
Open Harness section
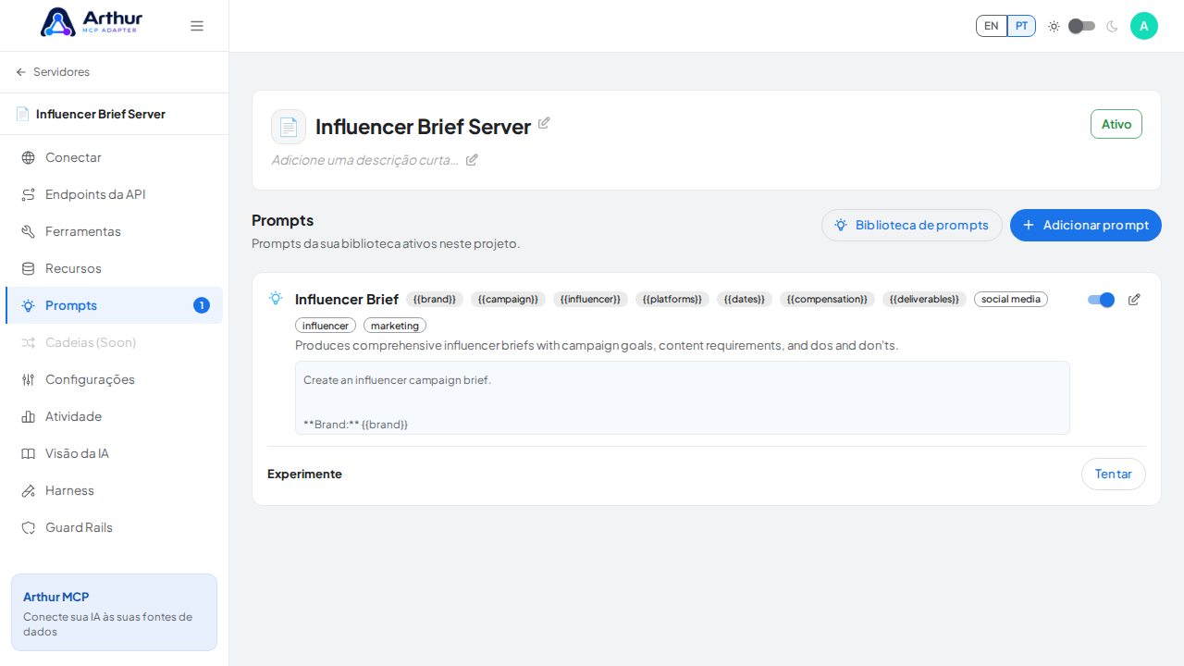click(114, 490)
